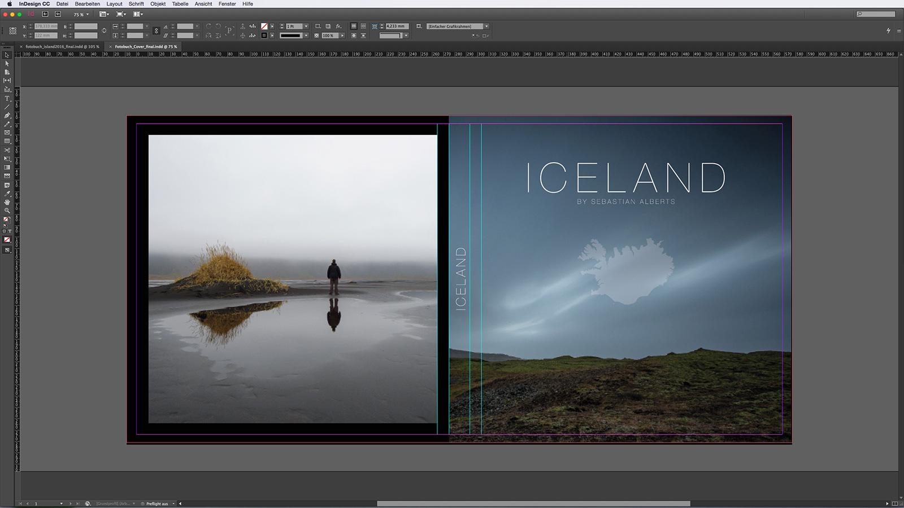The height and width of the screenshot is (508, 904).
Task: Click the reference point locator grid
Action: [12, 30]
